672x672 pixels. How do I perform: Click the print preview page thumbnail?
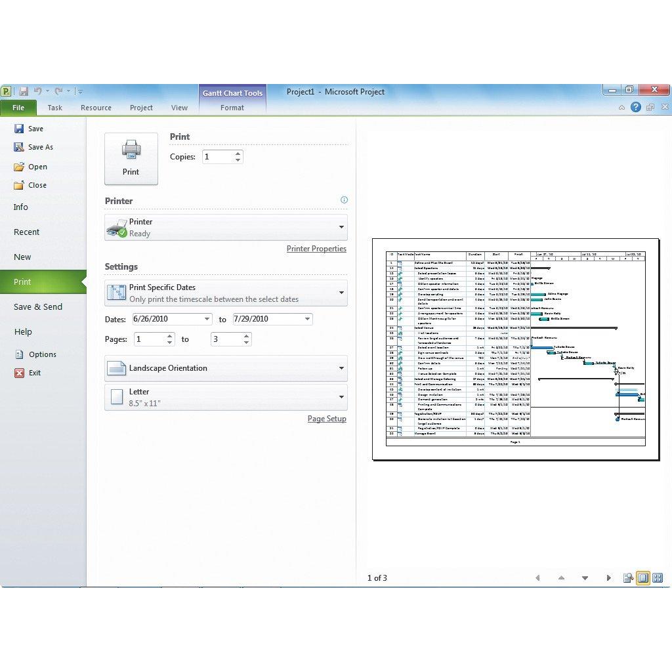(516, 350)
